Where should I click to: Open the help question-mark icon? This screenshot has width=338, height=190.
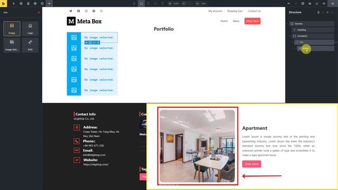pos(21,4)
